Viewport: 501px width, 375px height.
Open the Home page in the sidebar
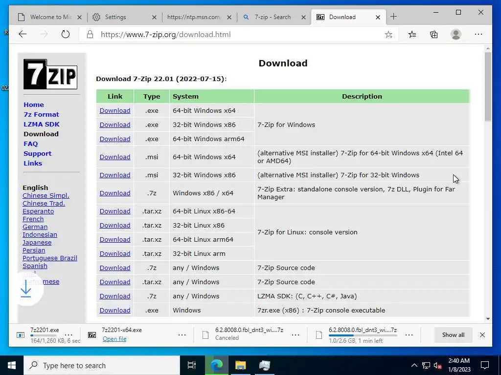pos(34,104)
